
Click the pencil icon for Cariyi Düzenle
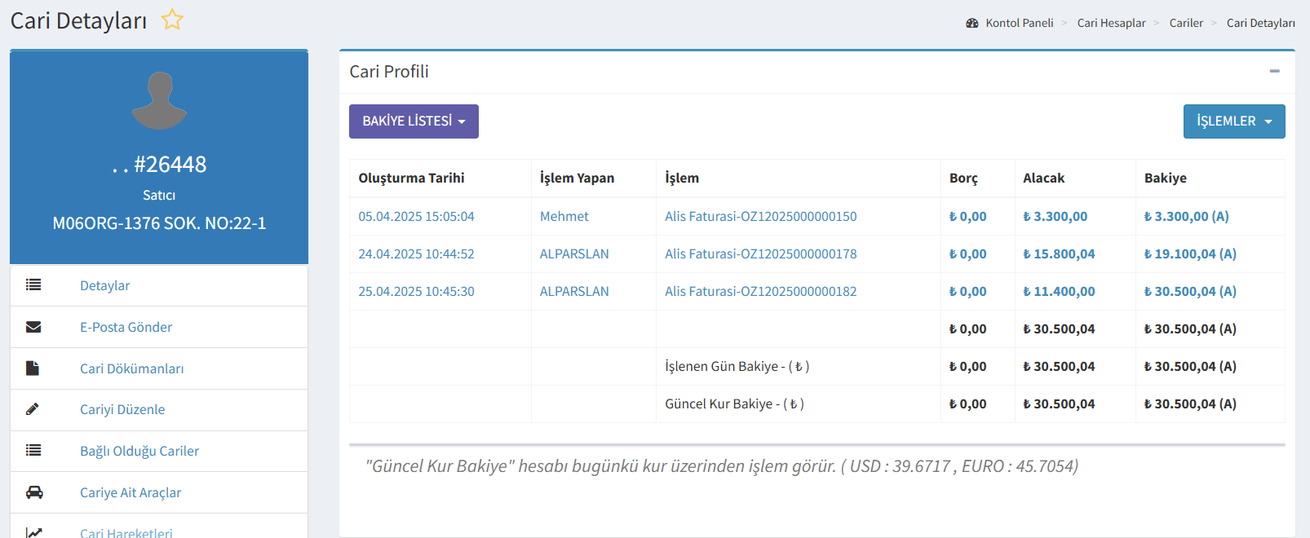pos(33,409)
